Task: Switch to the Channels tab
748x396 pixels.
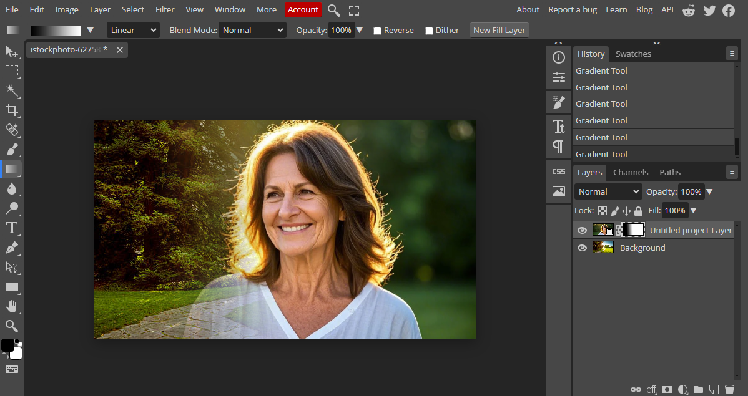Action: [631, 172]
